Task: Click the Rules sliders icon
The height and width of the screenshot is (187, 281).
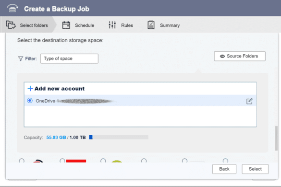Action: (112, 25)
